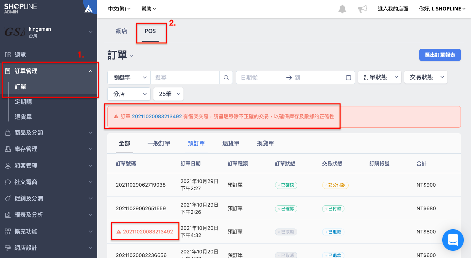Screen dimensions: 471x258
Task: Open the 關鍵字 search type dropdown
Action: click(x=129, y=78)
